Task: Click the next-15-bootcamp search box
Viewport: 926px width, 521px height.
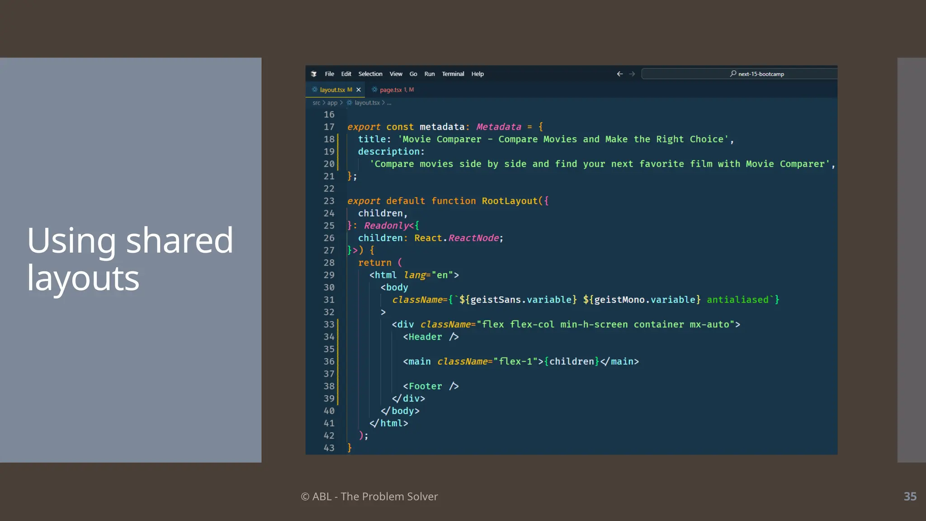Action: tap(739, 74)
